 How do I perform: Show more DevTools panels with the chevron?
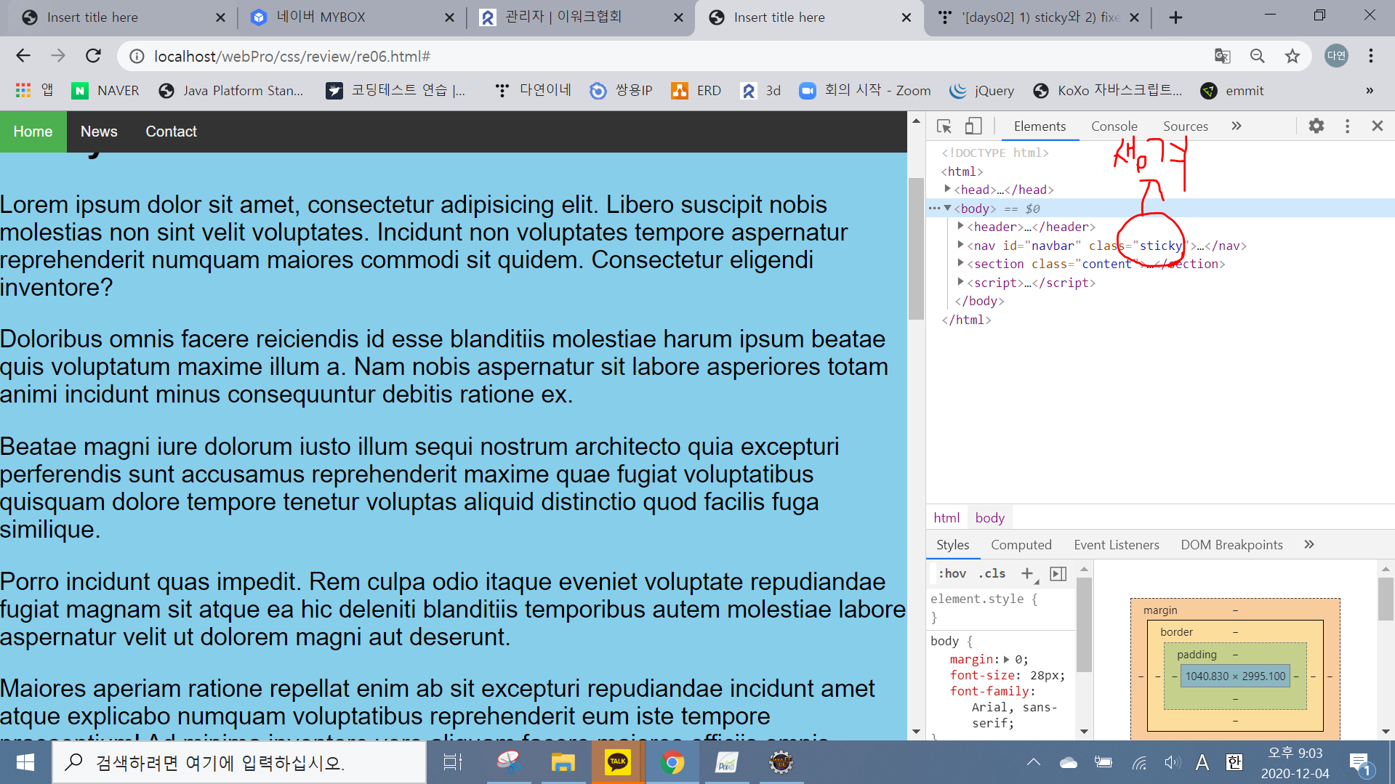1237,126
